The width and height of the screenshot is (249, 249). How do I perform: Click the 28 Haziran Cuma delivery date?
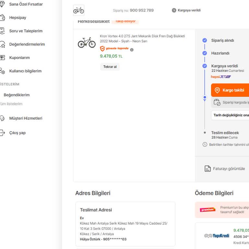(x=224, y=137)
